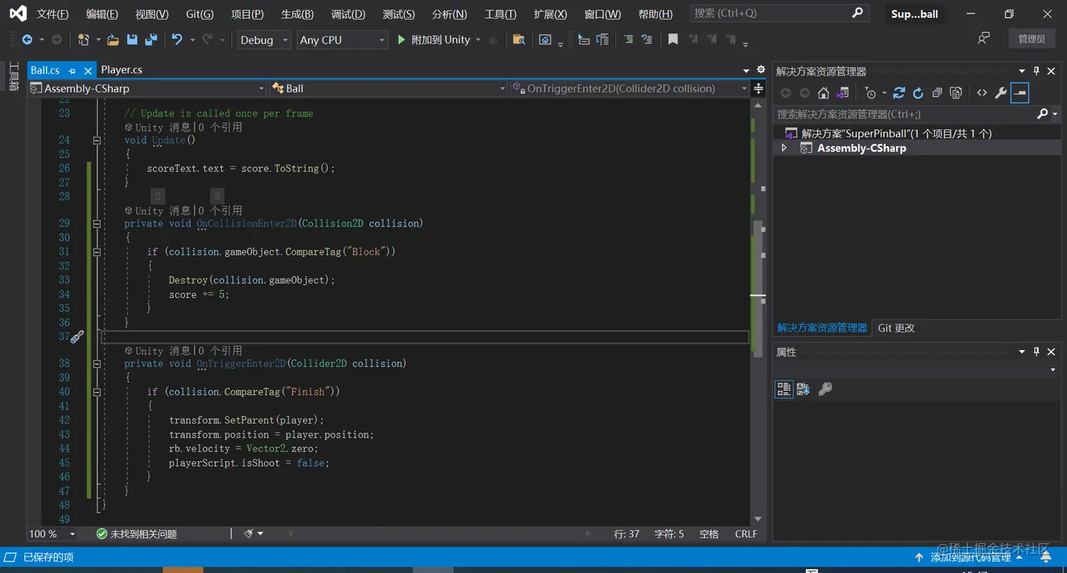
Task: Click the Undo arrow icon
Action: pos(177,40)
